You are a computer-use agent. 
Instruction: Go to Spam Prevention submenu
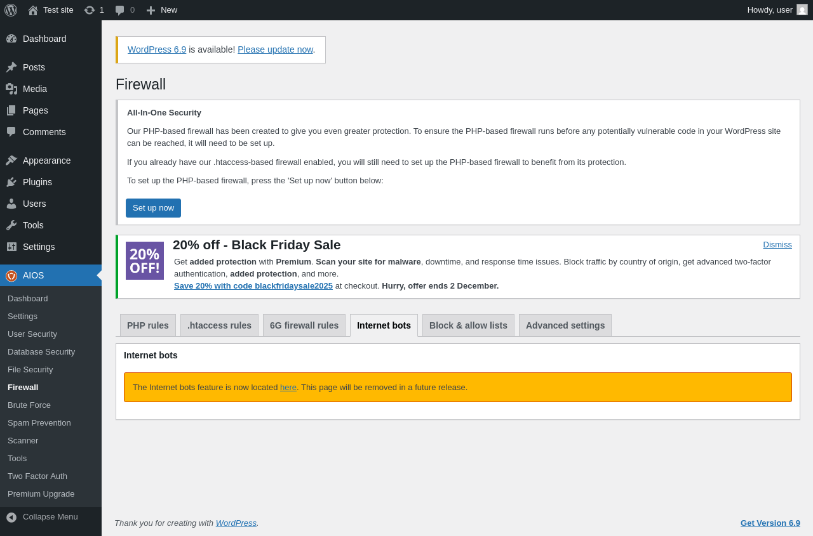click(51, 423)
